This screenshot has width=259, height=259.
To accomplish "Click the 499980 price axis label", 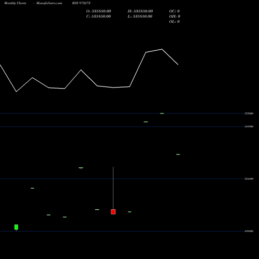I will coord(249,231).
